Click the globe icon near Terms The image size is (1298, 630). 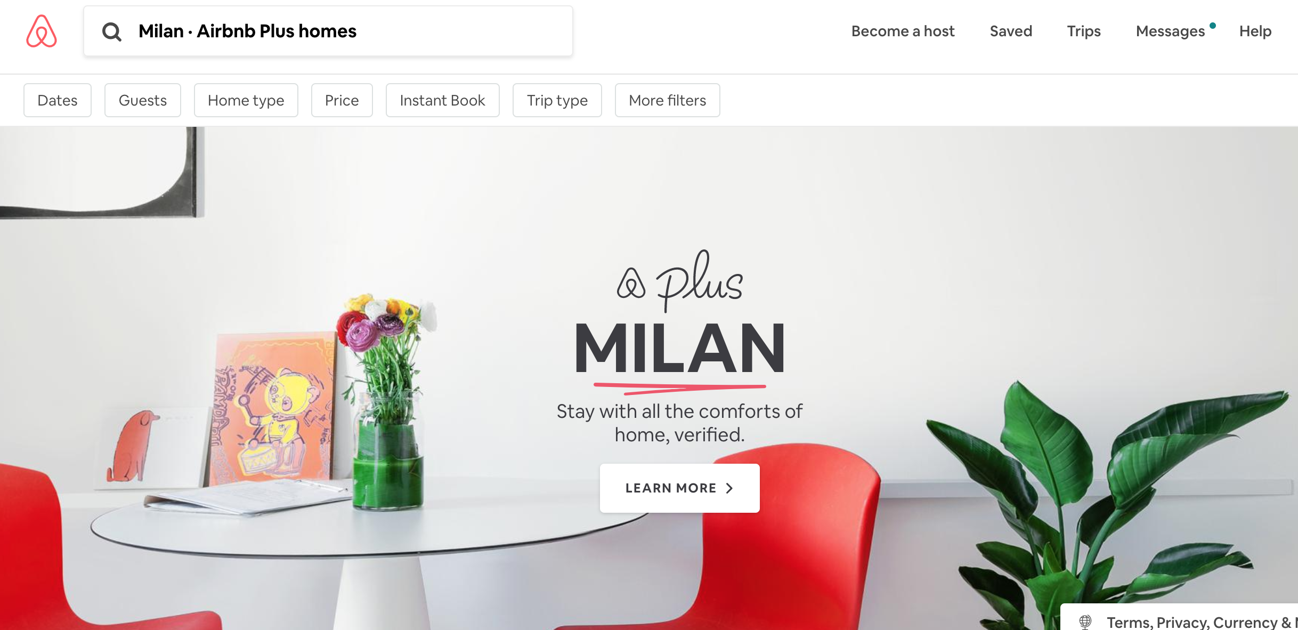pyautogui.click(x=1085, y=621)
